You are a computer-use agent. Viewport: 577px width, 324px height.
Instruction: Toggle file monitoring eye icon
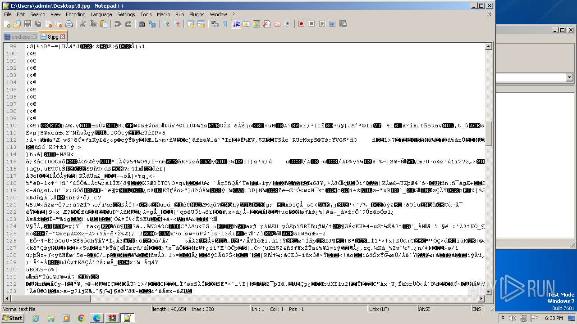[288, 24]
